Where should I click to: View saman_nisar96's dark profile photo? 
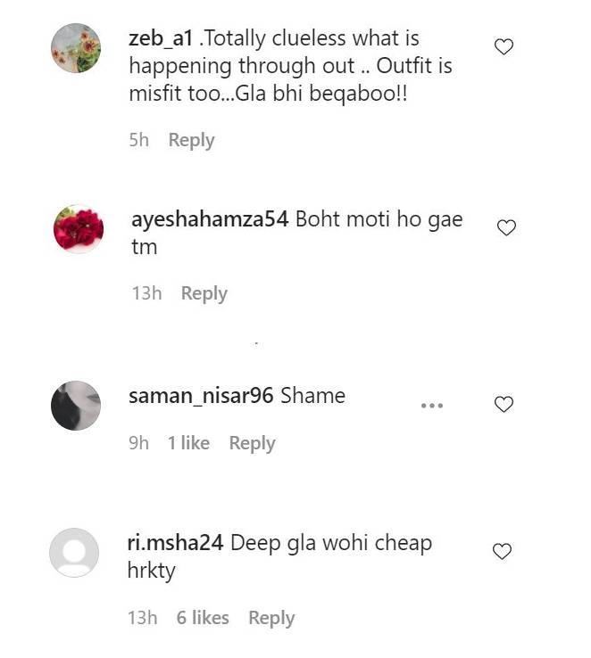76,406
